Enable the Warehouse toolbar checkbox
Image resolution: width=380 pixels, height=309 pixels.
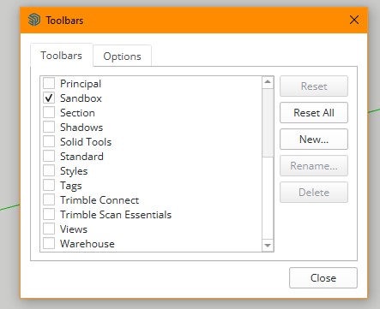(49, 243)
